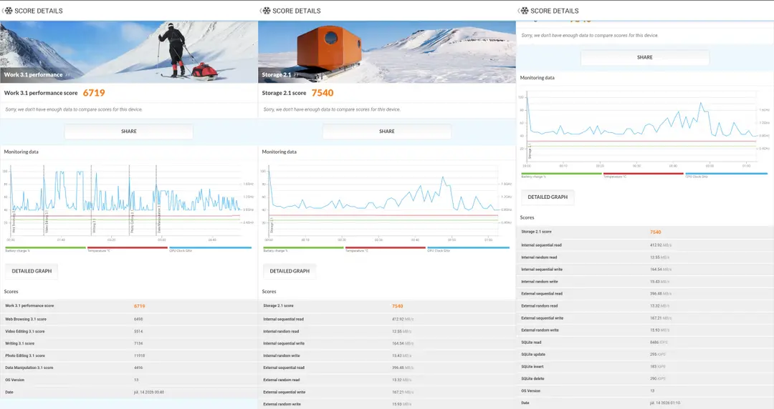Viewport: 774px width, 409px height.
Task: Click the large orange 6719 score heading
Action: pos(94,93)
